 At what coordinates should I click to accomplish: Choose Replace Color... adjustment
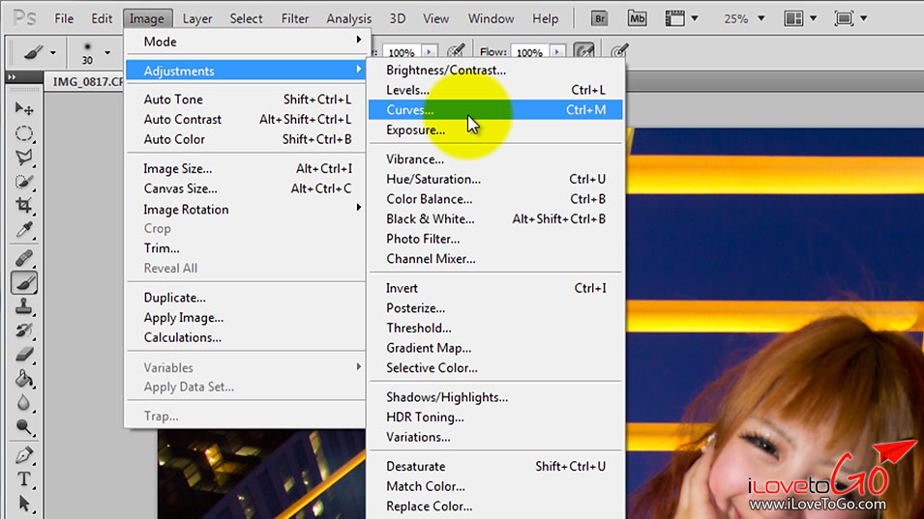click(x=495, y=506)
